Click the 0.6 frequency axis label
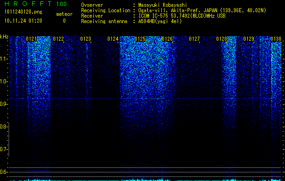This screenshot has width=285, height=181. pos(3,172)
